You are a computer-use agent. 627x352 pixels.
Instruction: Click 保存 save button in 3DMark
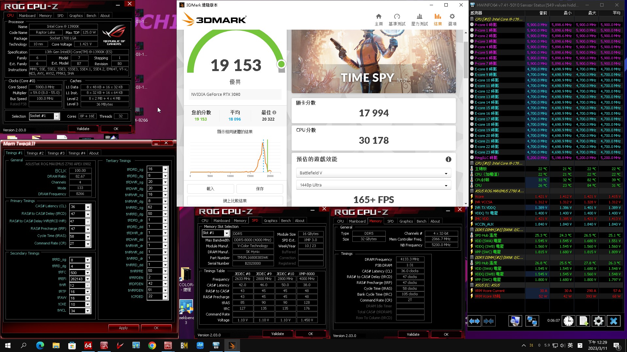click(x=260, y=189)
